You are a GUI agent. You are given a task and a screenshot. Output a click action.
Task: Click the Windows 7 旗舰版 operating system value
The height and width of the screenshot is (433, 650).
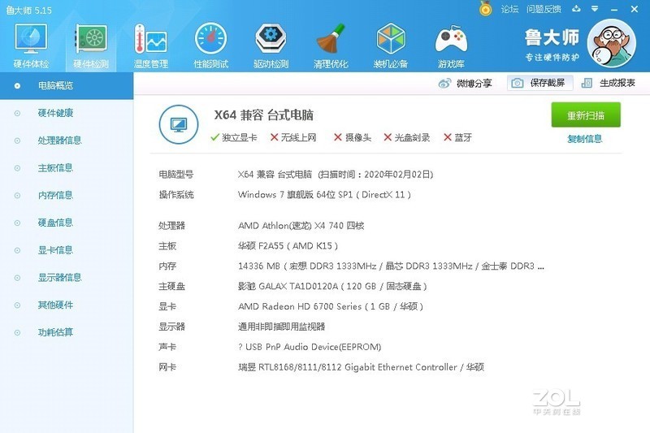[x=324, y=194]
